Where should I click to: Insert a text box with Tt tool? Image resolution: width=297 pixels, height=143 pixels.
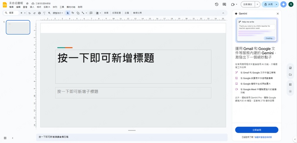73,13
